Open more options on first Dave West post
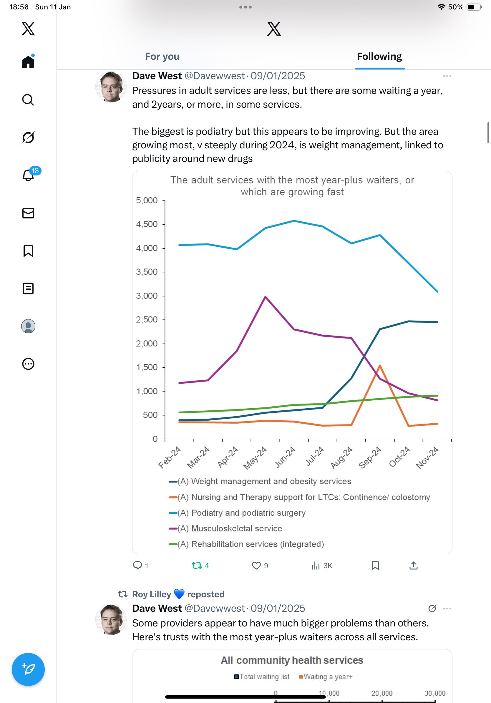The width and height of the screenshot is (491, 703). click(x=447, y=76)
